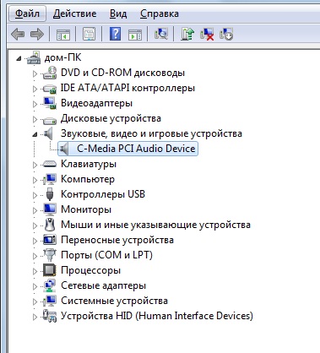Click the C-Media device speaker icon

tap(64, 149)
